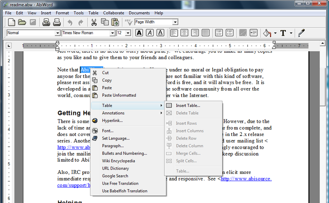This screenshot has height=203, width=329.
Task: Click the Insert Table grid icon
Action: (169, 105)
